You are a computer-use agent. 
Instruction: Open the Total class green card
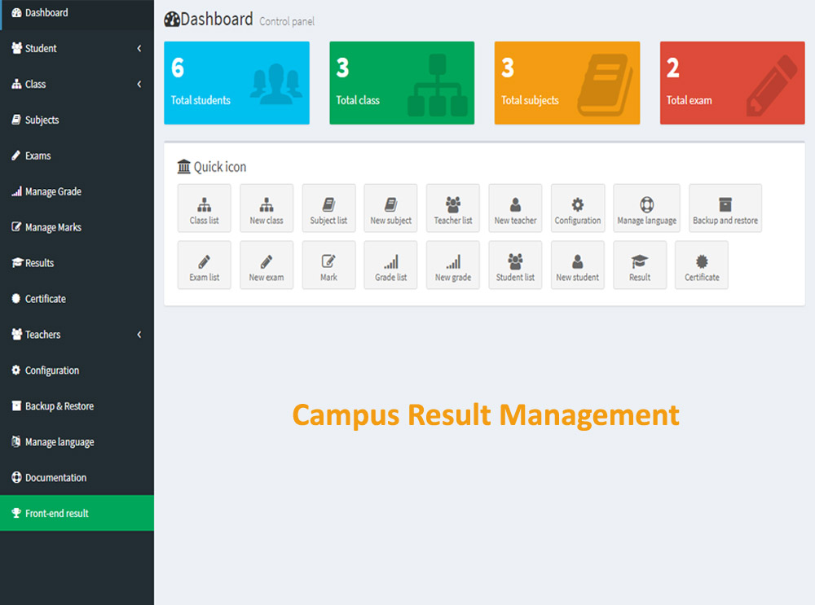[x=402, y=83]
